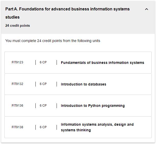Screen dimensions: 156x144
Task: Click divider between FIT9136 and its 6 CP
Action: [35, 106]
